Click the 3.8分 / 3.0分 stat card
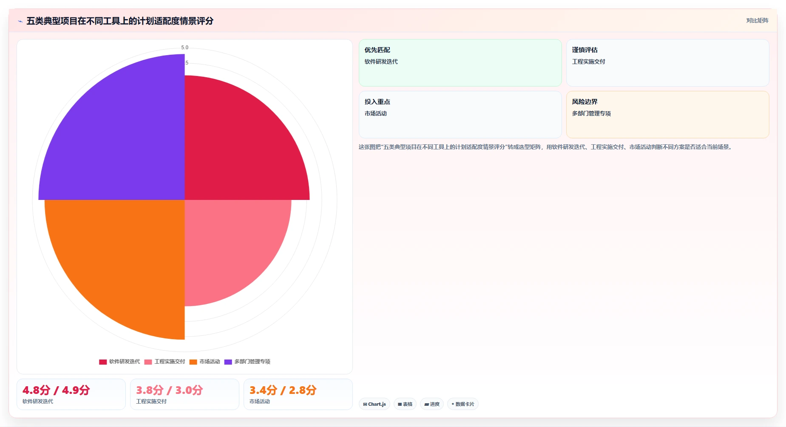 pyautogui.click(x=184, y=394)
